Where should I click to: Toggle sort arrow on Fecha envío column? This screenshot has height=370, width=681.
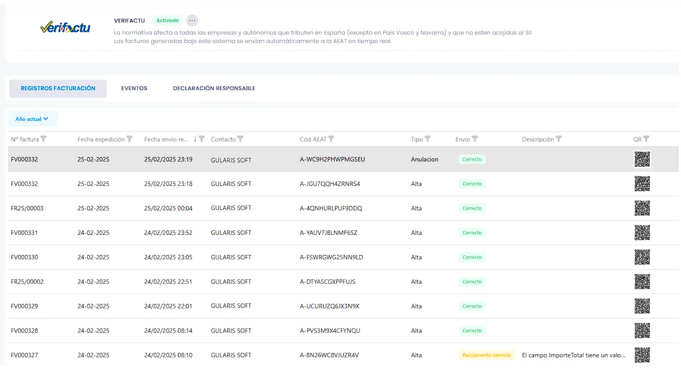195,139
